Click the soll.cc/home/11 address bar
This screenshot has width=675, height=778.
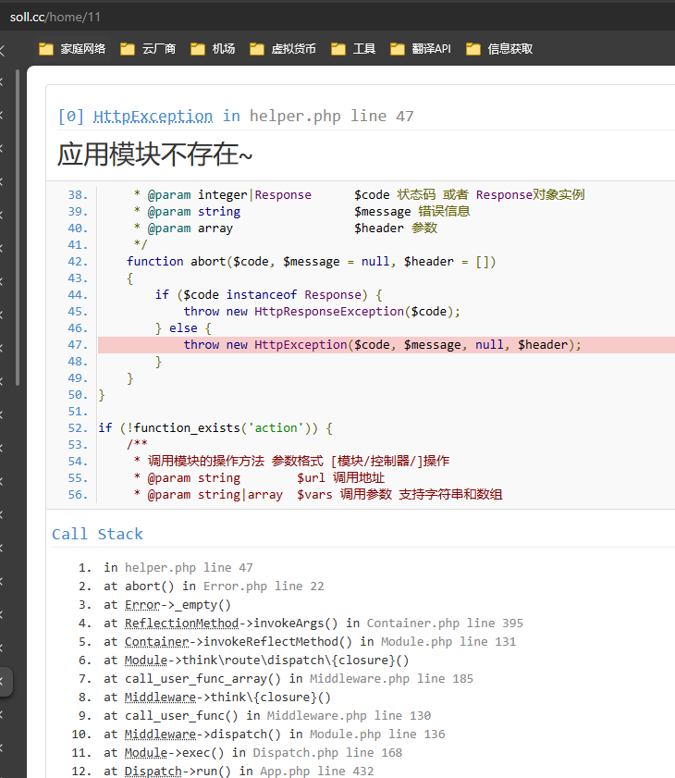55,17
